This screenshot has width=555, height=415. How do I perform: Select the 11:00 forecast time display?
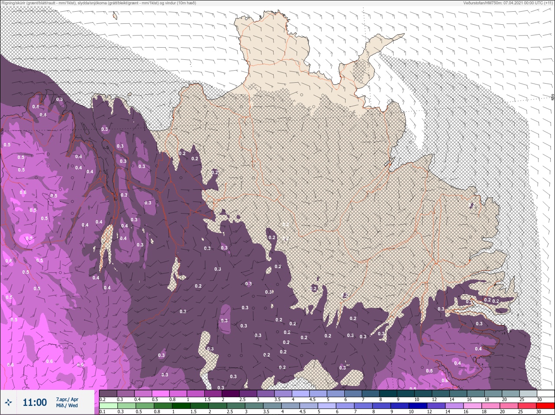[x=35, y=402]
